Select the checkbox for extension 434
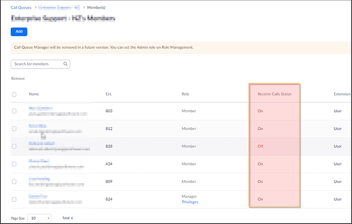 point(14,164)
